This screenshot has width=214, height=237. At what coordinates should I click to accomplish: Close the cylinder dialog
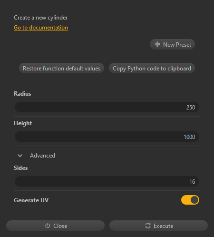click(x=56, y=226)
